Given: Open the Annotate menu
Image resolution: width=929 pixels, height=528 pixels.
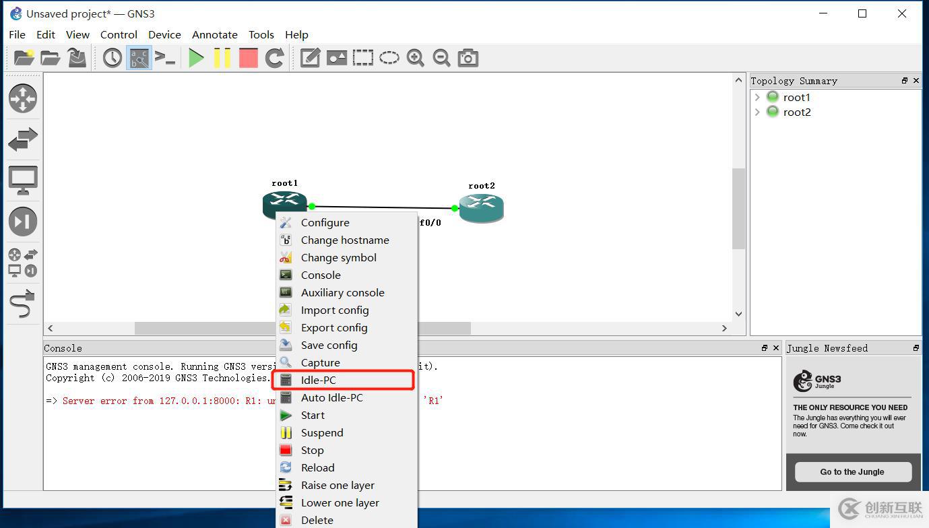Looking at the screenshot, I should [215, 34].
